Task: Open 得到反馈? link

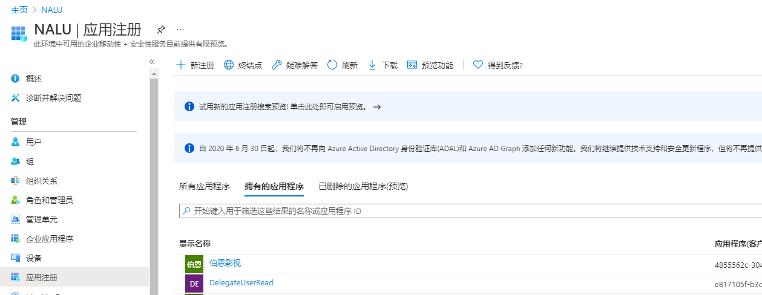Action: [505, 65]
